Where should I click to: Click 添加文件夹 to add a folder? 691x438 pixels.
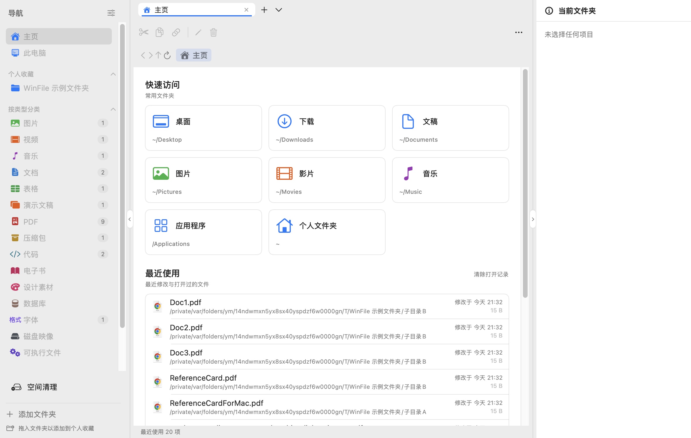tap(31, 414)
